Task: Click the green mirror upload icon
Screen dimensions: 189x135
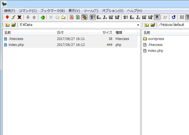Action: point(42,17)
